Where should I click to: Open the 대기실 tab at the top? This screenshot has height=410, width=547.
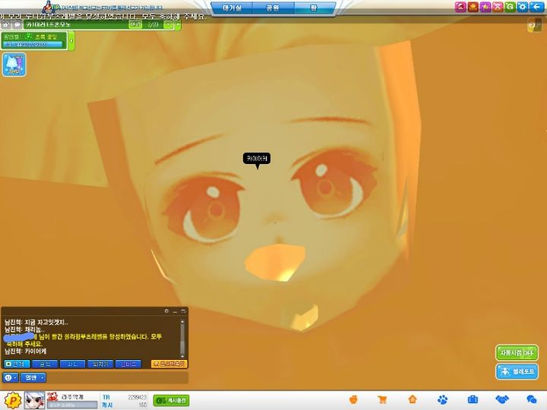(232, 8)
